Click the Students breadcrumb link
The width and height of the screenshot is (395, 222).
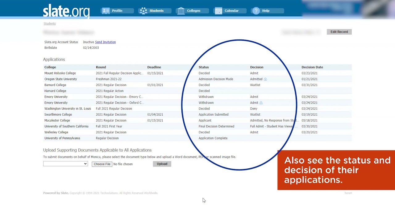click(x=50, y=23)
